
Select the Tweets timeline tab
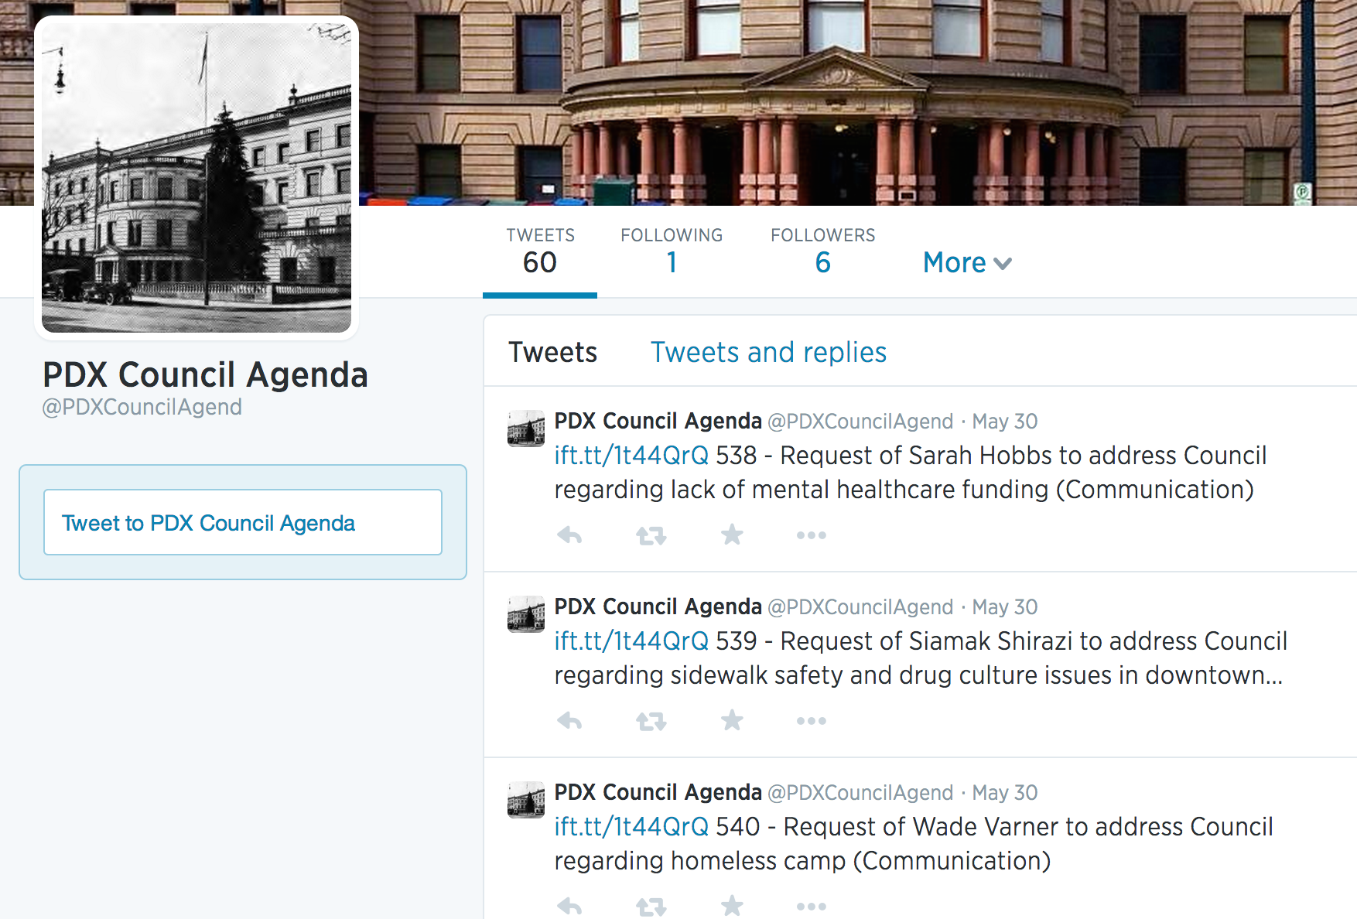552,353
